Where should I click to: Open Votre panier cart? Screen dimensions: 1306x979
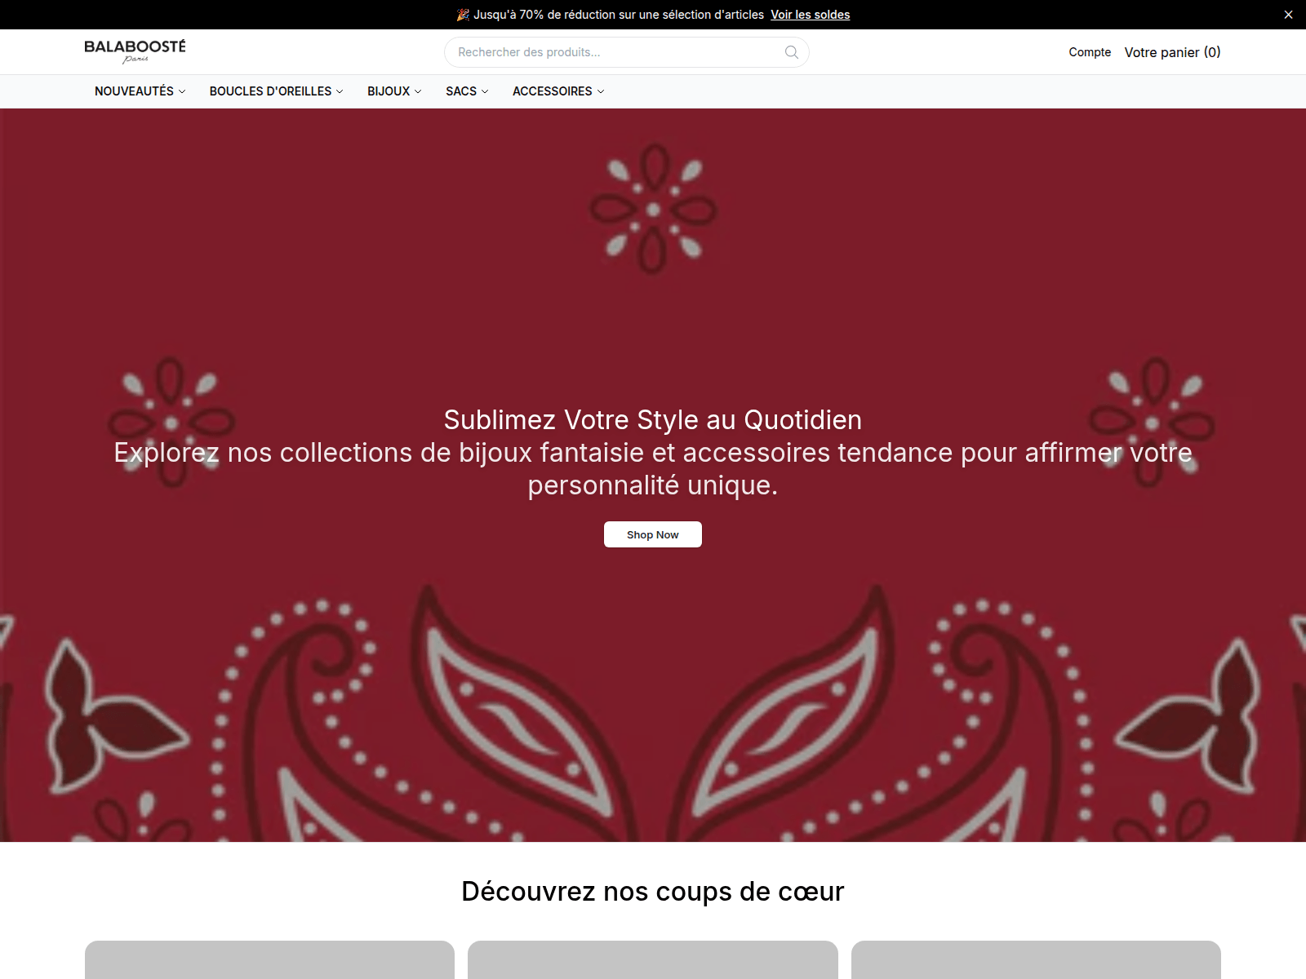click(x=1172, y=52)
